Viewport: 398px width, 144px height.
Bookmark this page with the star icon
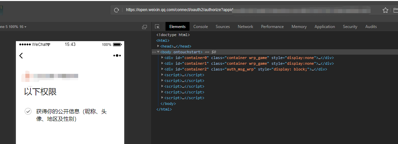pyautogui.click(x=385, y=10)
